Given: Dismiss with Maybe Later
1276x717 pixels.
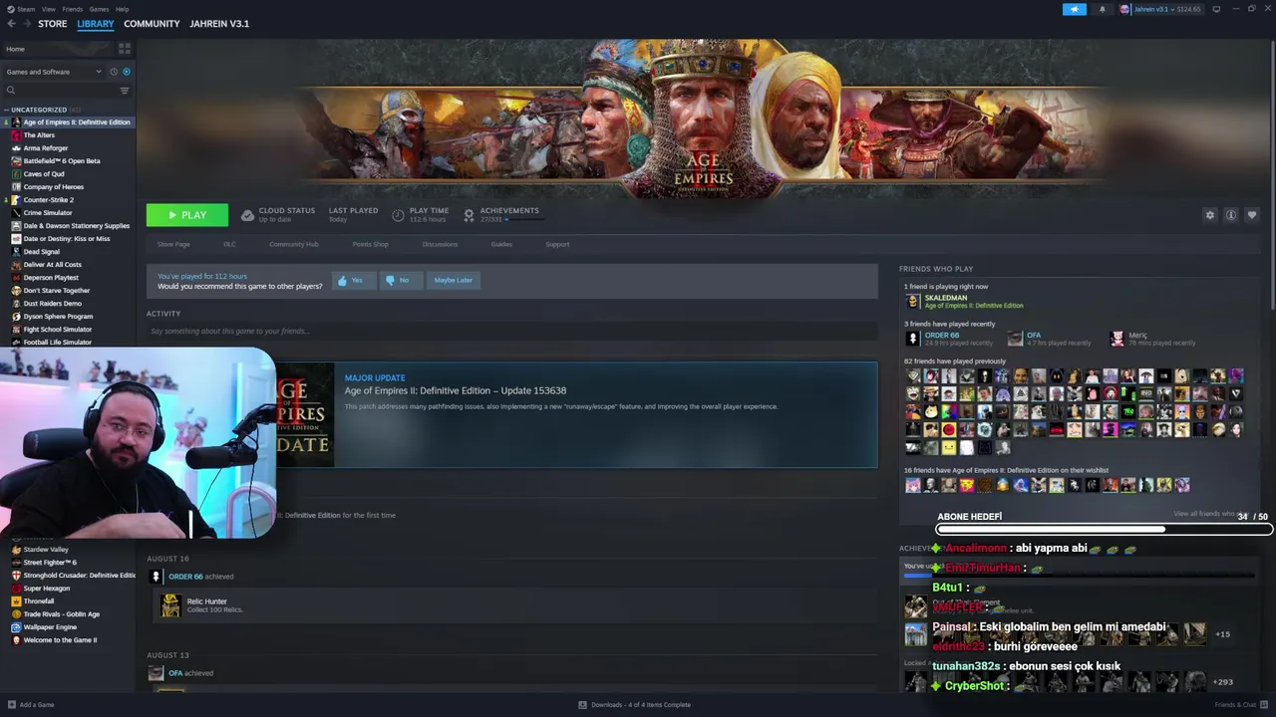Looking at the screenshot, I should tap(453, 281).
